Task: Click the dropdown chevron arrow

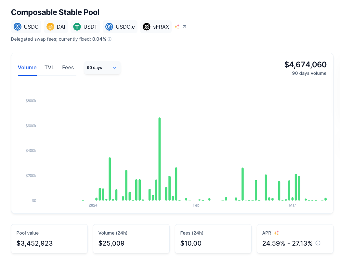Action: coord(114,68)
